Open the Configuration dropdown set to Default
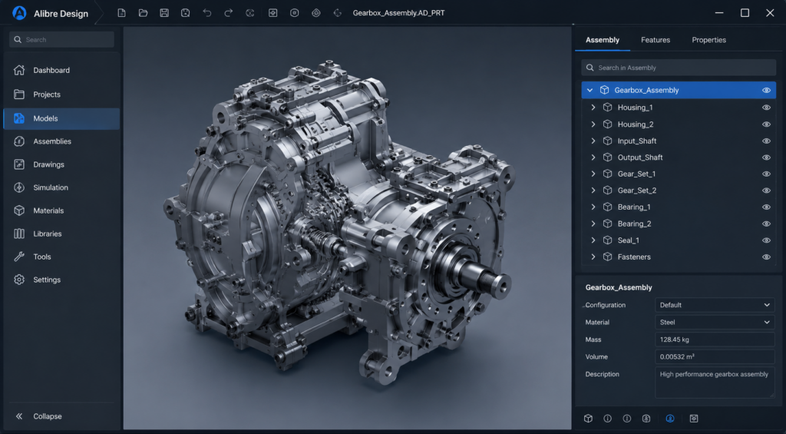 pyautogui.click(x=715, y=305)
